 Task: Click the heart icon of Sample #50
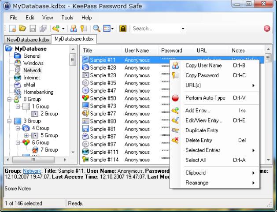pos(85,98)
